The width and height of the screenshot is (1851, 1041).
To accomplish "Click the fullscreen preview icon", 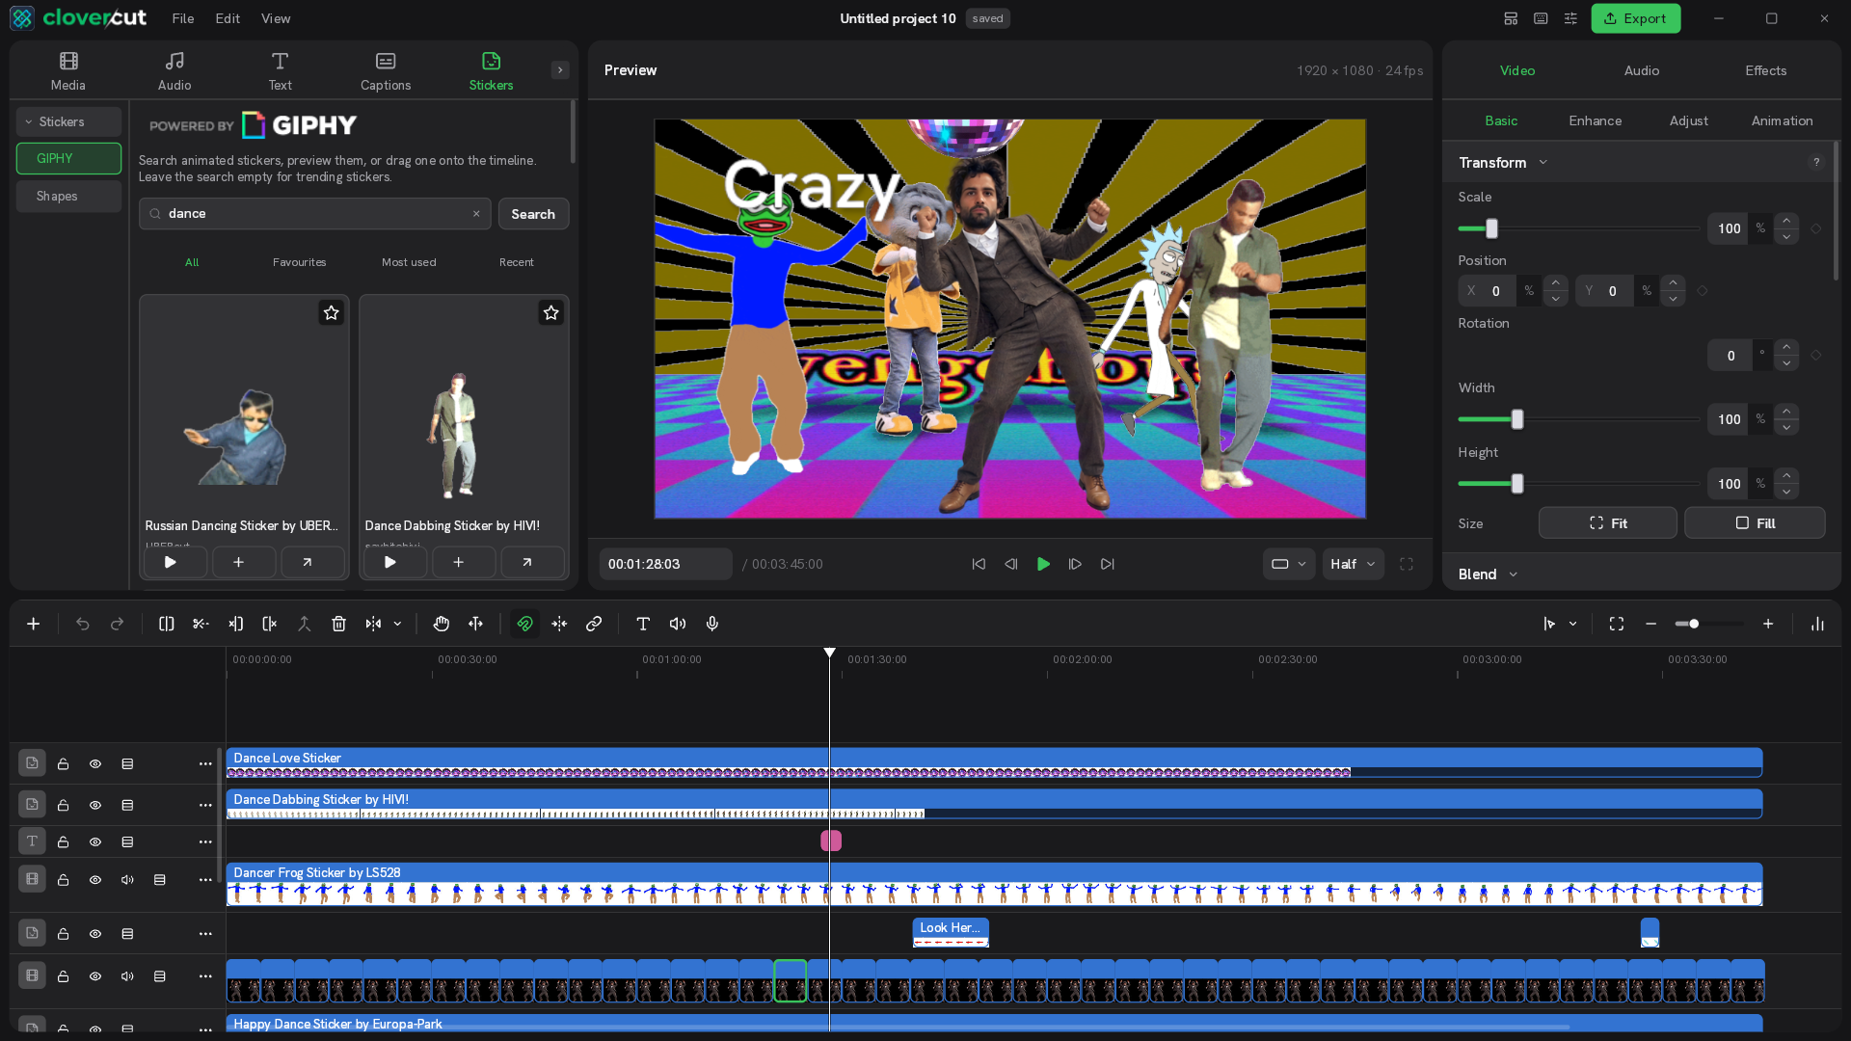I will point(1407,564).
